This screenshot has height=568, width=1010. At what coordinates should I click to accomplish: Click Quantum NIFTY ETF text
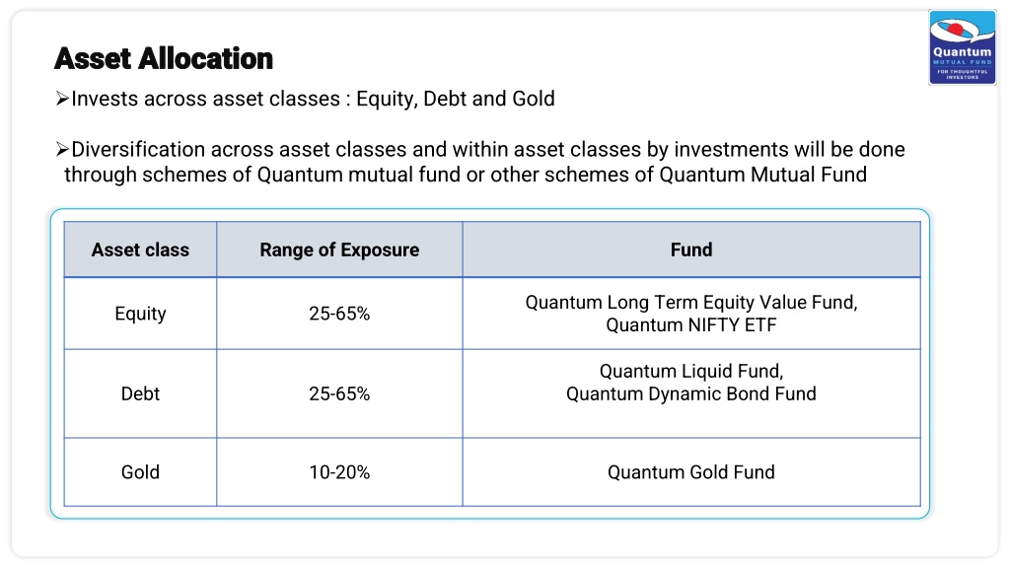tap(691, 325)
